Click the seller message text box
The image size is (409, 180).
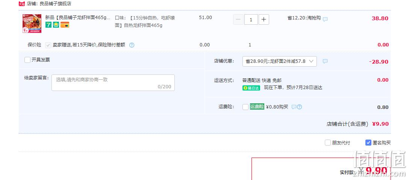pos(113,83)
